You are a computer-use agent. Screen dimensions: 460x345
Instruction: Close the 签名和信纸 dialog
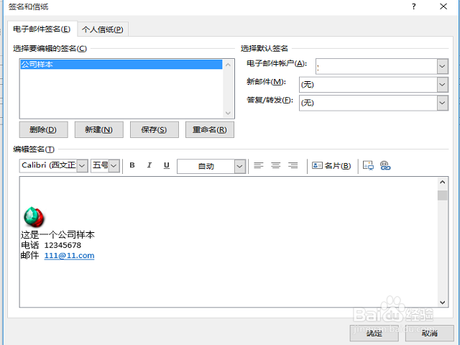tap(443, 6)
